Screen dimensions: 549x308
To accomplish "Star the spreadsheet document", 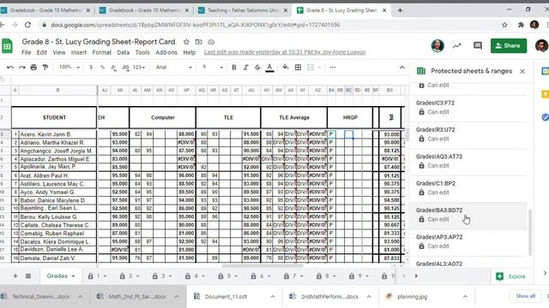I will pos(186,42).
